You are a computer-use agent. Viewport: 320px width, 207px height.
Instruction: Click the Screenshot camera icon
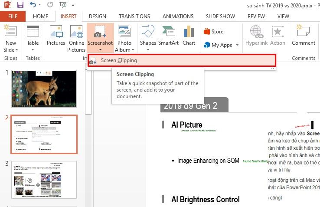point(100,32)
